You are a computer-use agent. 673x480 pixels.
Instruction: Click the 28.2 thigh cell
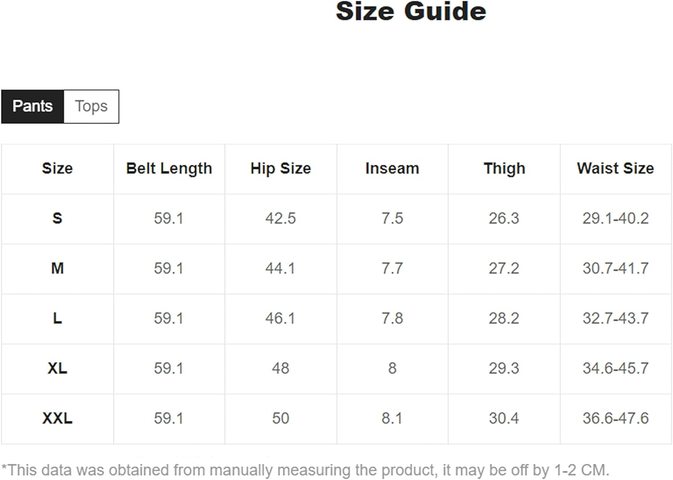[504, 318]
